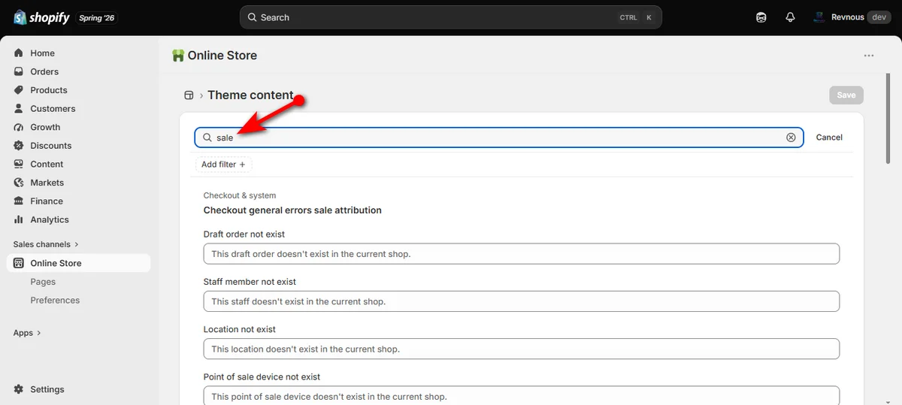The image size is (902, 405).
Task: Open the Sidekick assistant icon
Action: (761, 17)
